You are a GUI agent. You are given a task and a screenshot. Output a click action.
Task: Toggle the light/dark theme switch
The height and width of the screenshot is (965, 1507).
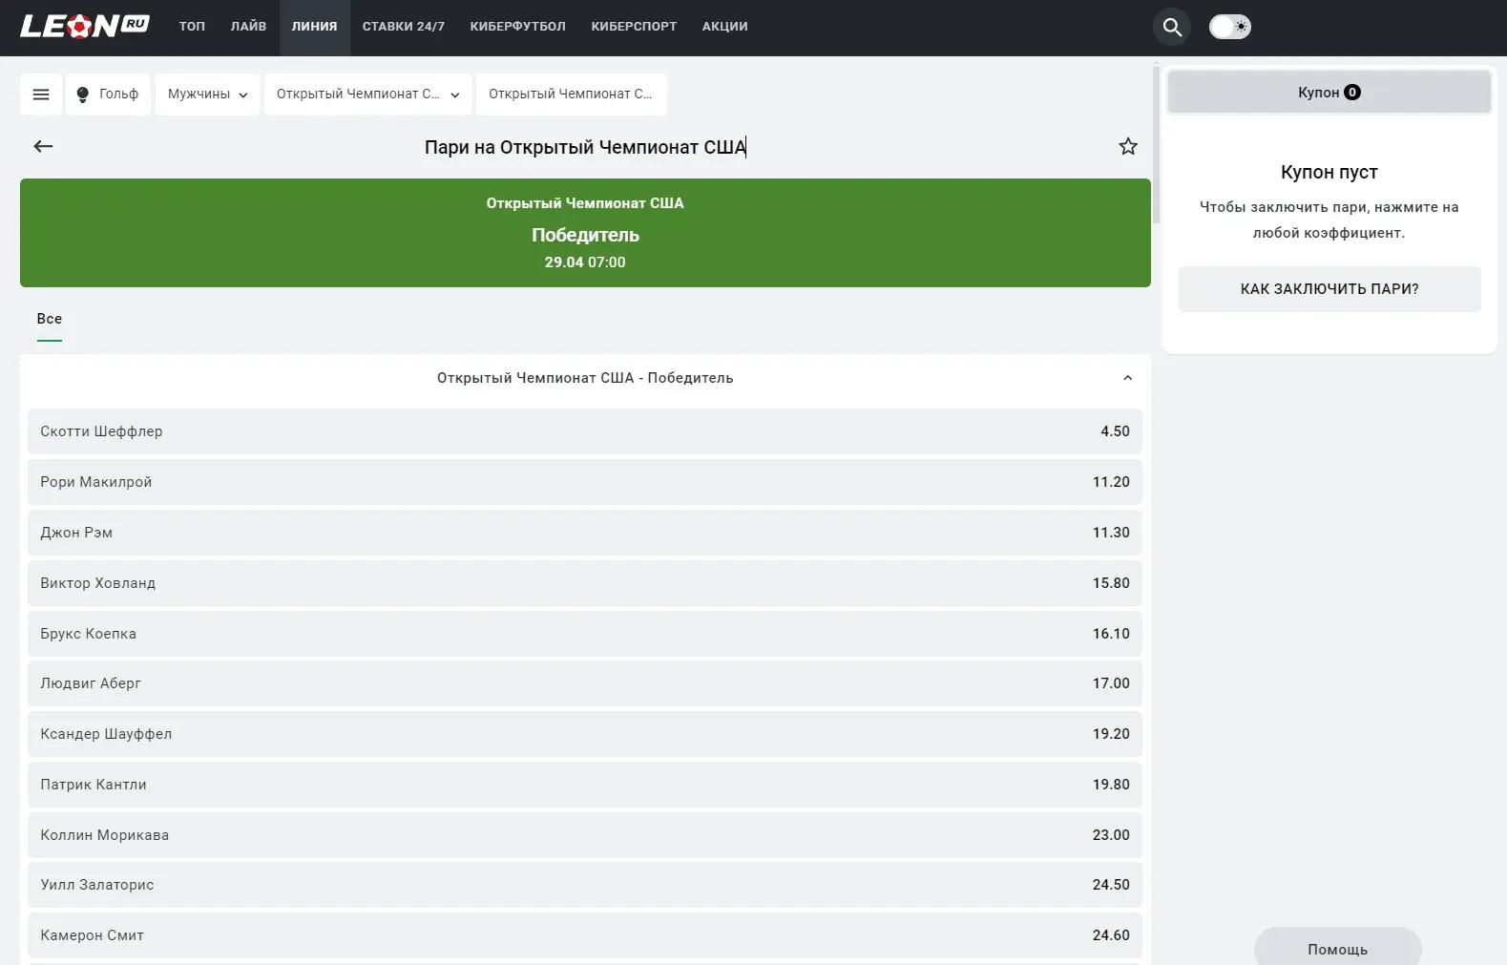[x=1229, y=27]
